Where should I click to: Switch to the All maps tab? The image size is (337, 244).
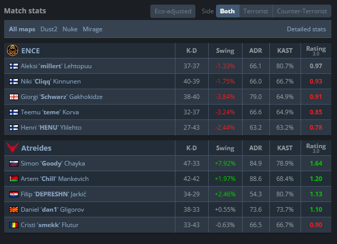coord(22,29)
